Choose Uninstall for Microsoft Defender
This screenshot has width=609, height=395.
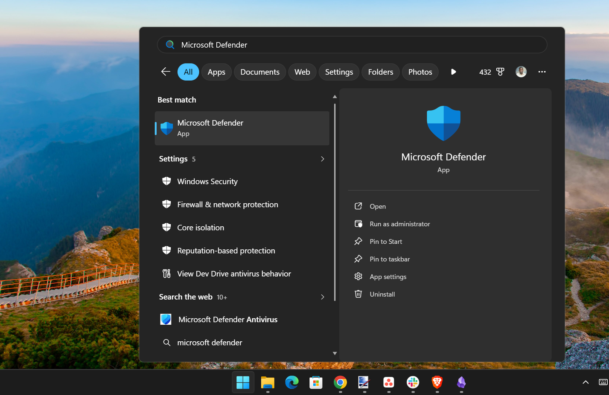(x=382, y=294)
